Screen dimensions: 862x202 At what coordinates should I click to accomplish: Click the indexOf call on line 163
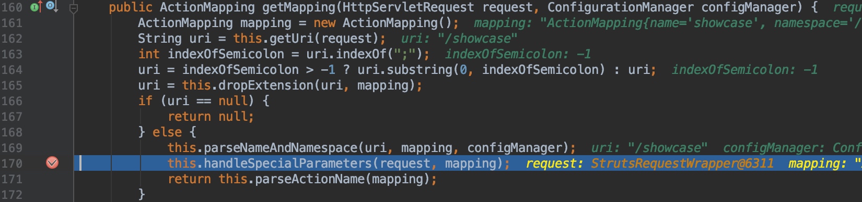[361, 54]
